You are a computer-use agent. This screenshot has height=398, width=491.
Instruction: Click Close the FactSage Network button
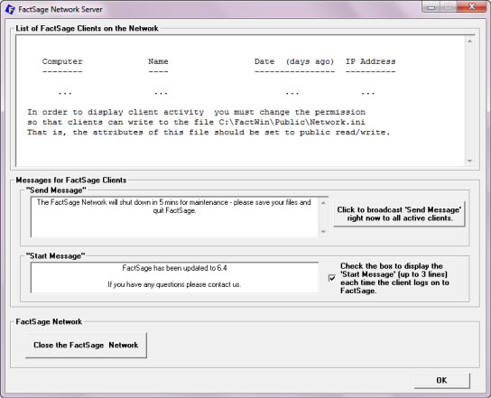click(86, 345)
